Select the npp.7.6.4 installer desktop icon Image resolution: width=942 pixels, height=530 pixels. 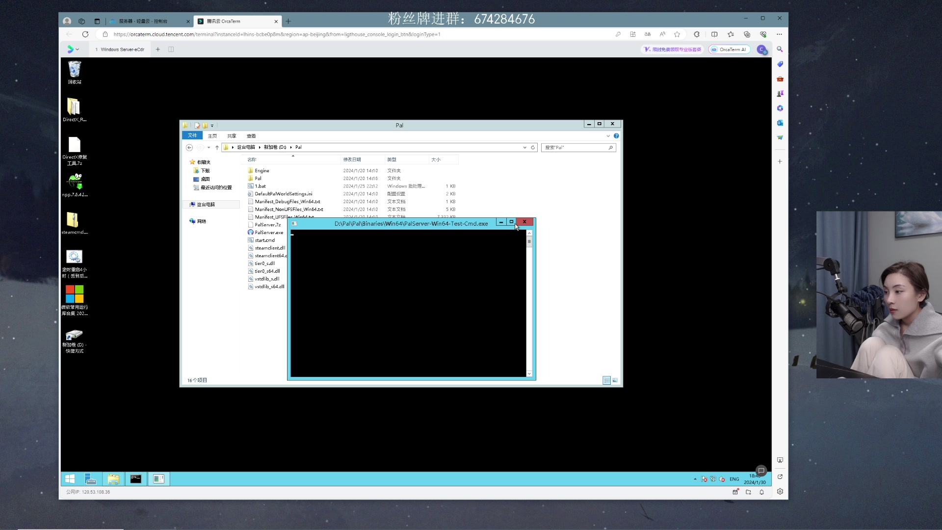click(x=75, y=185)
